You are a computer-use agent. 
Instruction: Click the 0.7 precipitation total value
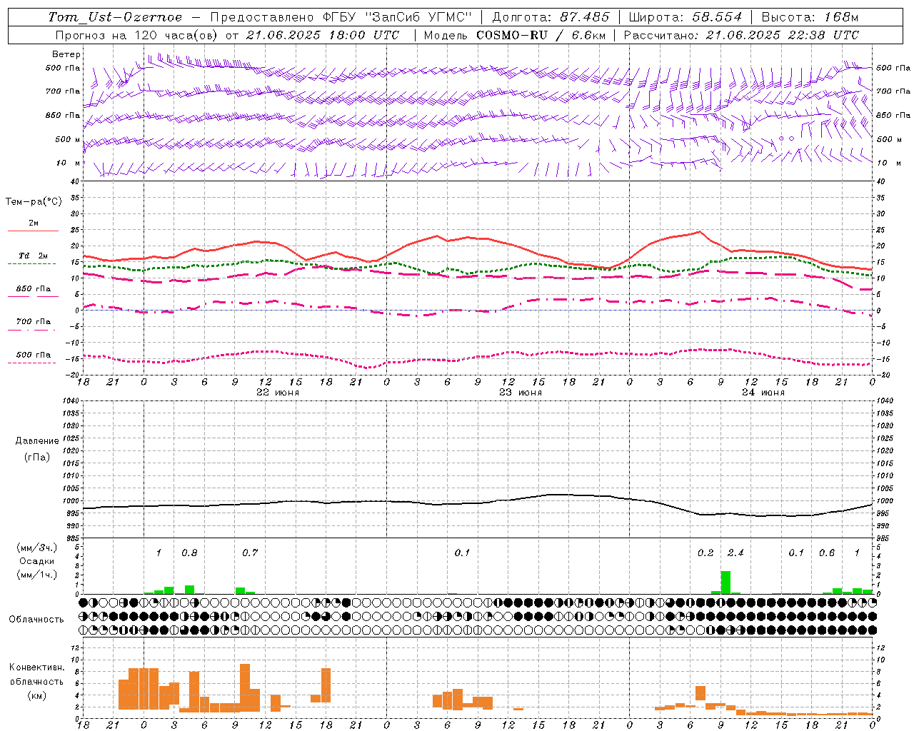[x=249, y=553]
